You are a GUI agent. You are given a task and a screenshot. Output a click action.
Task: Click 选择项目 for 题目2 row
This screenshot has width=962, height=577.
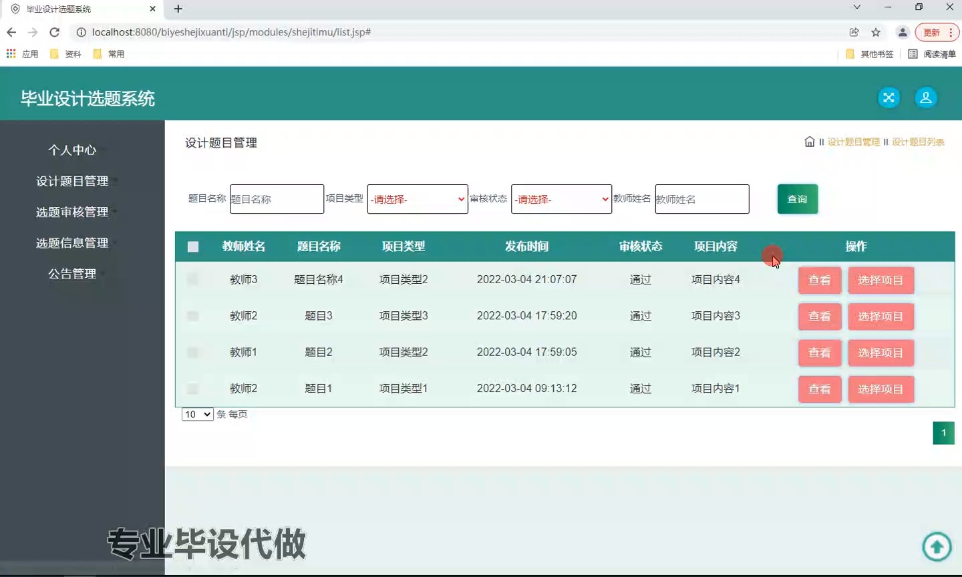[880, 353]
